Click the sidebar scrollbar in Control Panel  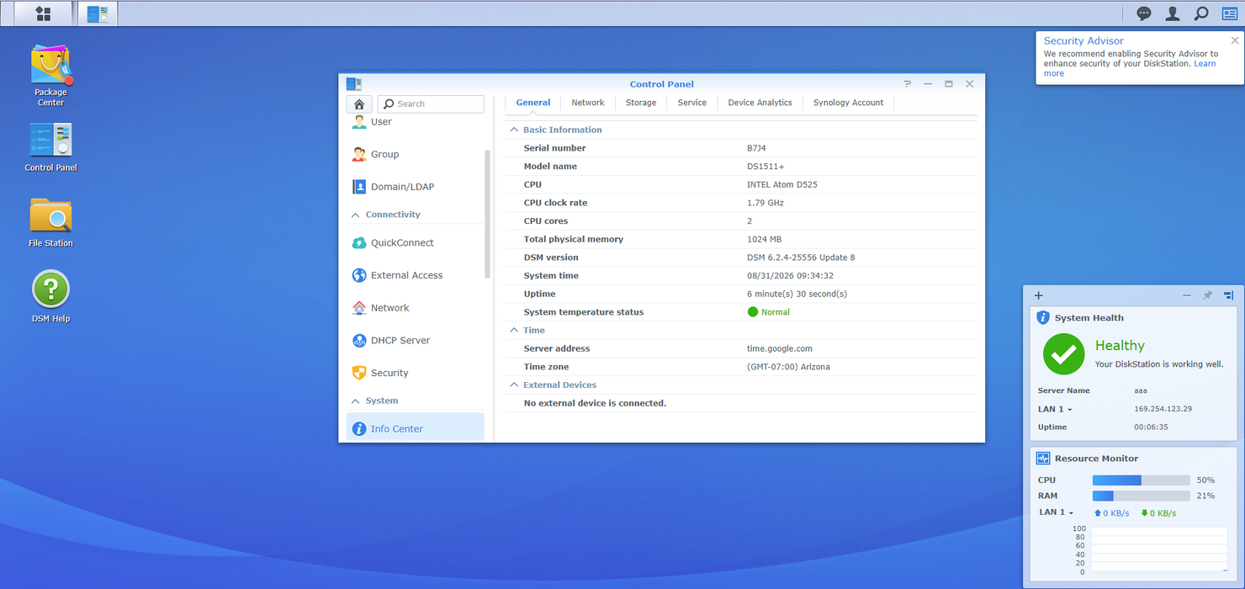point(487,214)
